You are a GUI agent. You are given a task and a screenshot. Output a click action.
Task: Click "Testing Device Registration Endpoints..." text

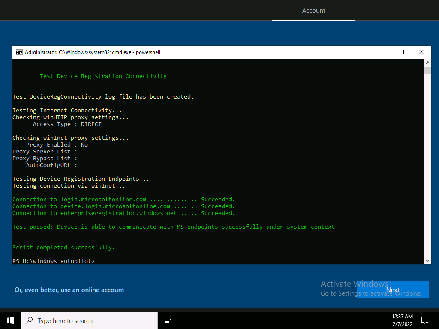(81, 179)
